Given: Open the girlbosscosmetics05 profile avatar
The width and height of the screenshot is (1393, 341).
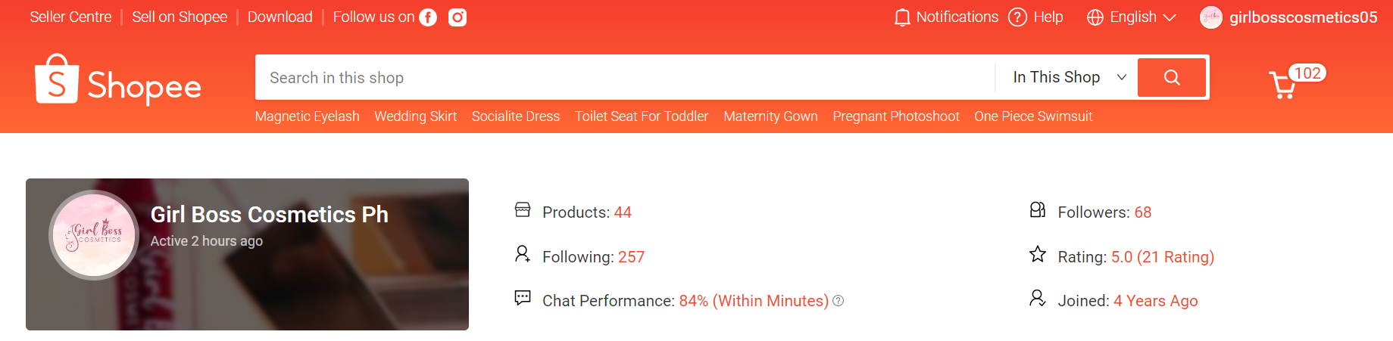Looking at the screenshot, I should (1210, 17).
